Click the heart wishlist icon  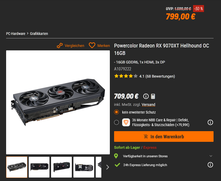click(x=92, y=45)
